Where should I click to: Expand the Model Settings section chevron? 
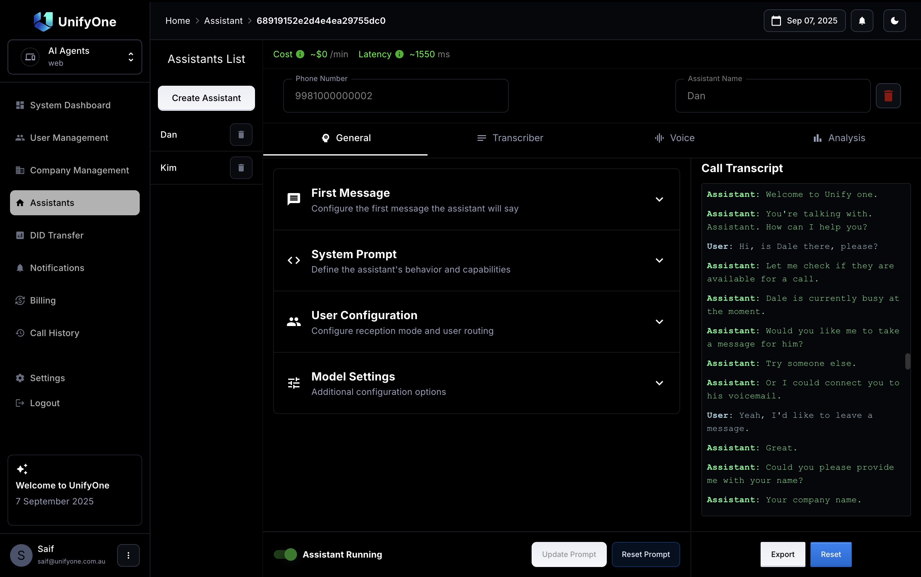(x=659, y=383)
